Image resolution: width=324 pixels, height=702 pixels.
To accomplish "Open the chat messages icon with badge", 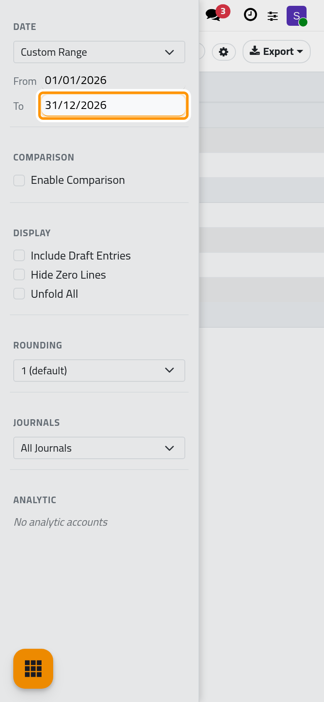I will pyautogui.click(x=217, y=14).
